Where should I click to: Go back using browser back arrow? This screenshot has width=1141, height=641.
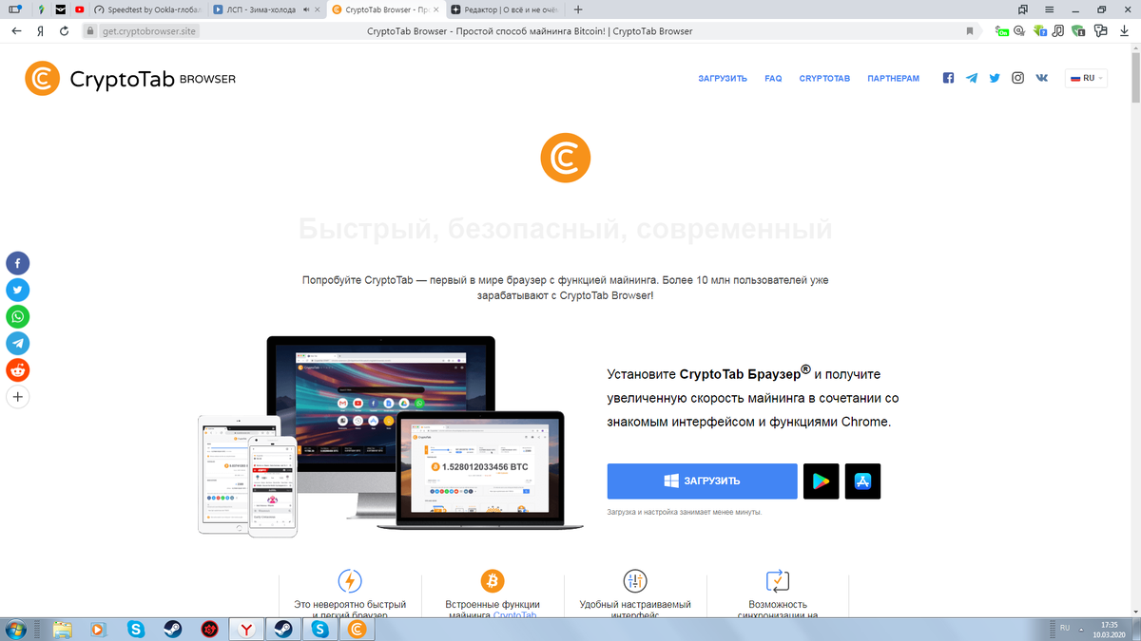[16, 30]
